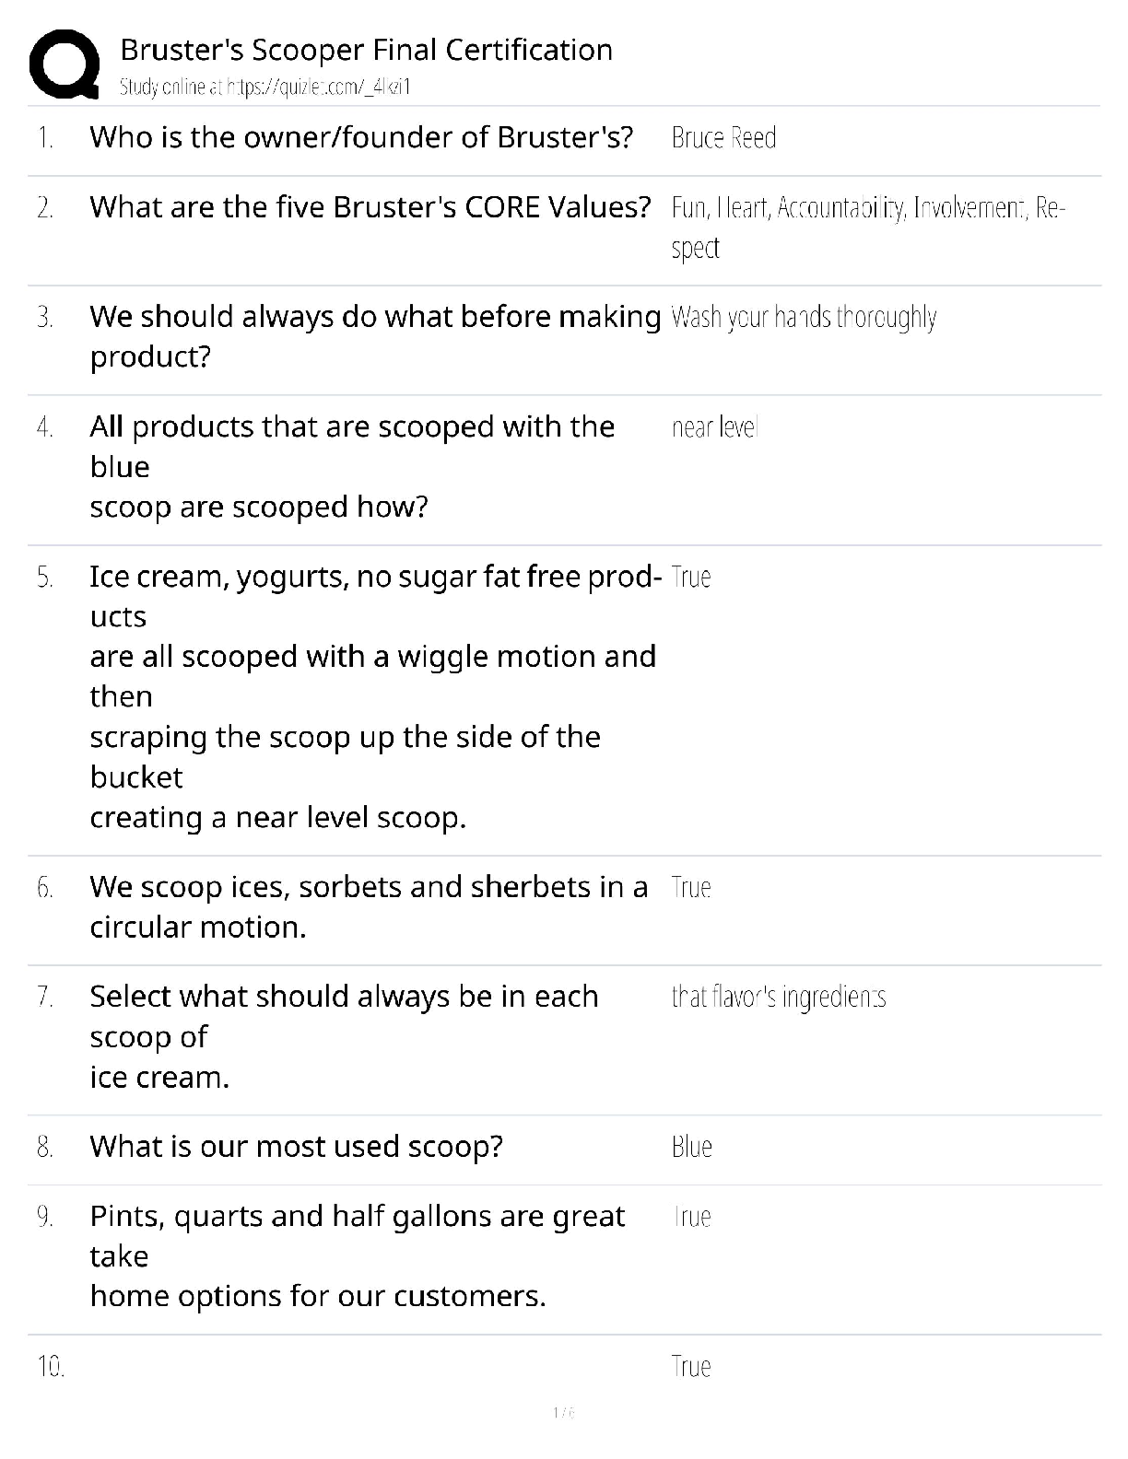Click the page number indicator at bottom
Image resolution: width=1128 pixels, height=1459 pixels.
(563, 1413)
